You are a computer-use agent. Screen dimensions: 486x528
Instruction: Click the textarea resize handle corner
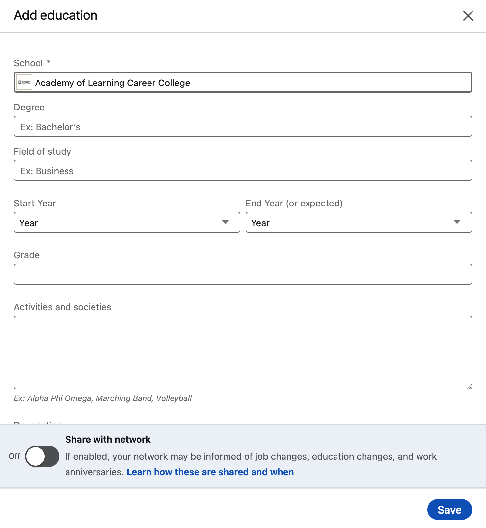pyautogui.click(x=469, y=387)
